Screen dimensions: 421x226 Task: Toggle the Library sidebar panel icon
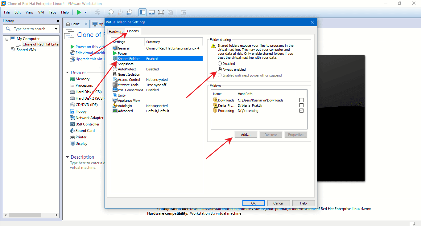coord(142,12)
